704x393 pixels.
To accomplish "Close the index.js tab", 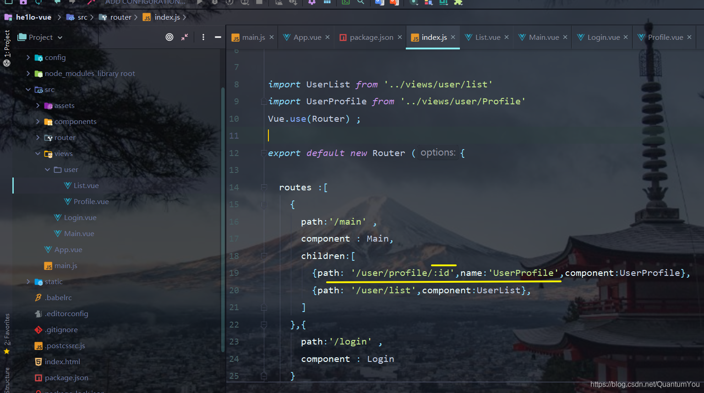I will (x=453, y=37).
